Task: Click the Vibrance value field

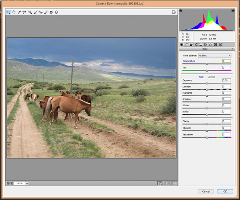Action: click(x=227, y=128)
